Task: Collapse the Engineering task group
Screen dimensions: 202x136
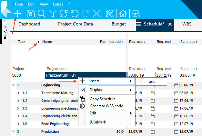Action: click(13, 85)
